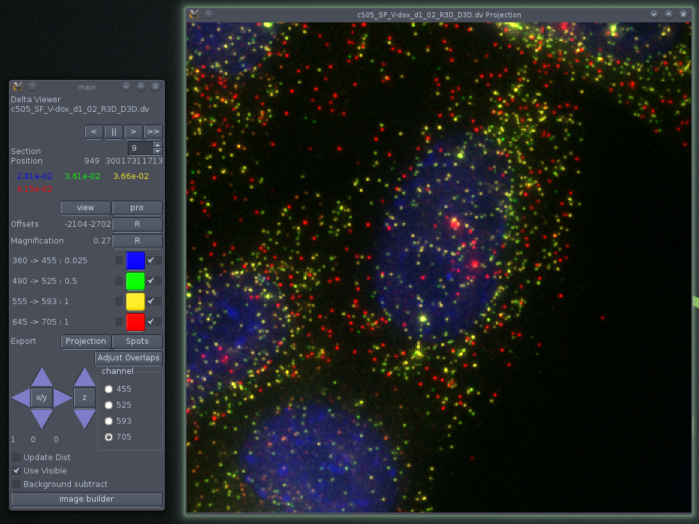Increment the Section number spinner

coord(158,145)
